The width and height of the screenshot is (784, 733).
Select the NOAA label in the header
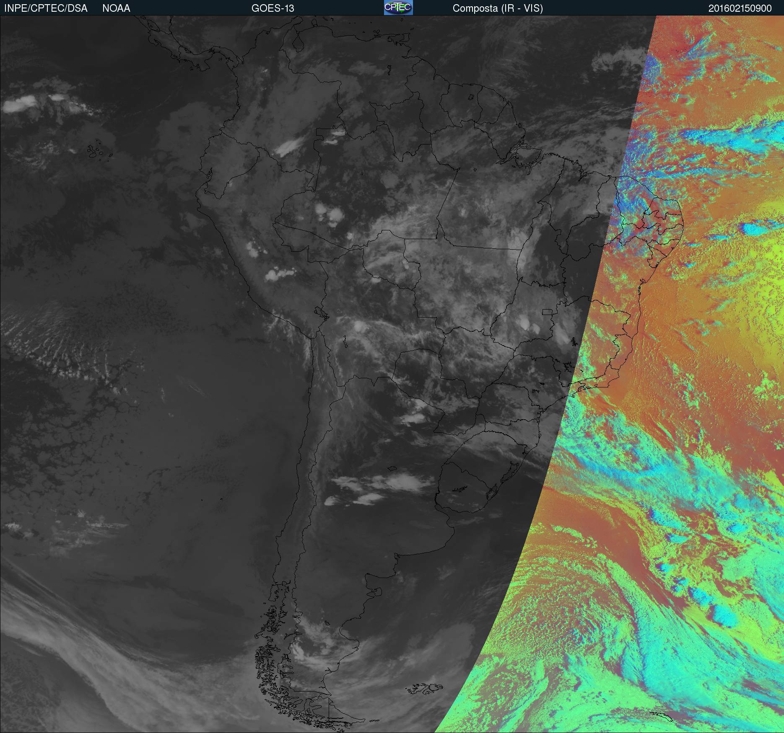116,8
